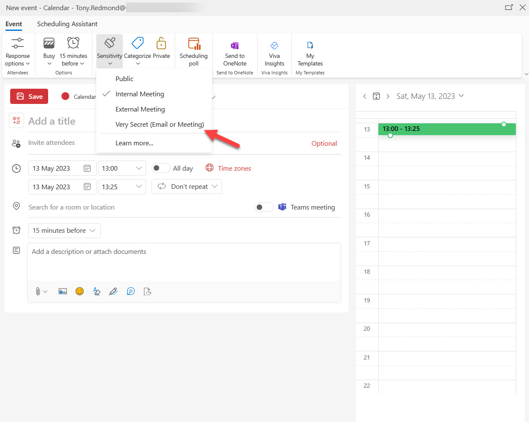
Task: Expand the 15 minutes before reminder dropdown
Action: pyautogui.click(x=64, y=231)
